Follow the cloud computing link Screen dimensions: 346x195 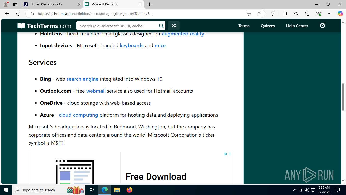point(78,115)
